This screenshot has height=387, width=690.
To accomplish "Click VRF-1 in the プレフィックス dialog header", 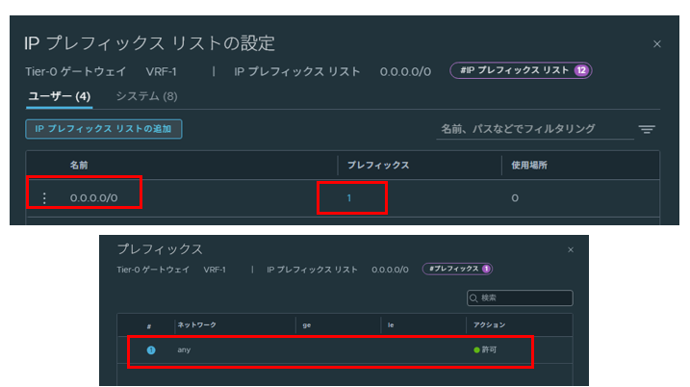I will point(215,270).
